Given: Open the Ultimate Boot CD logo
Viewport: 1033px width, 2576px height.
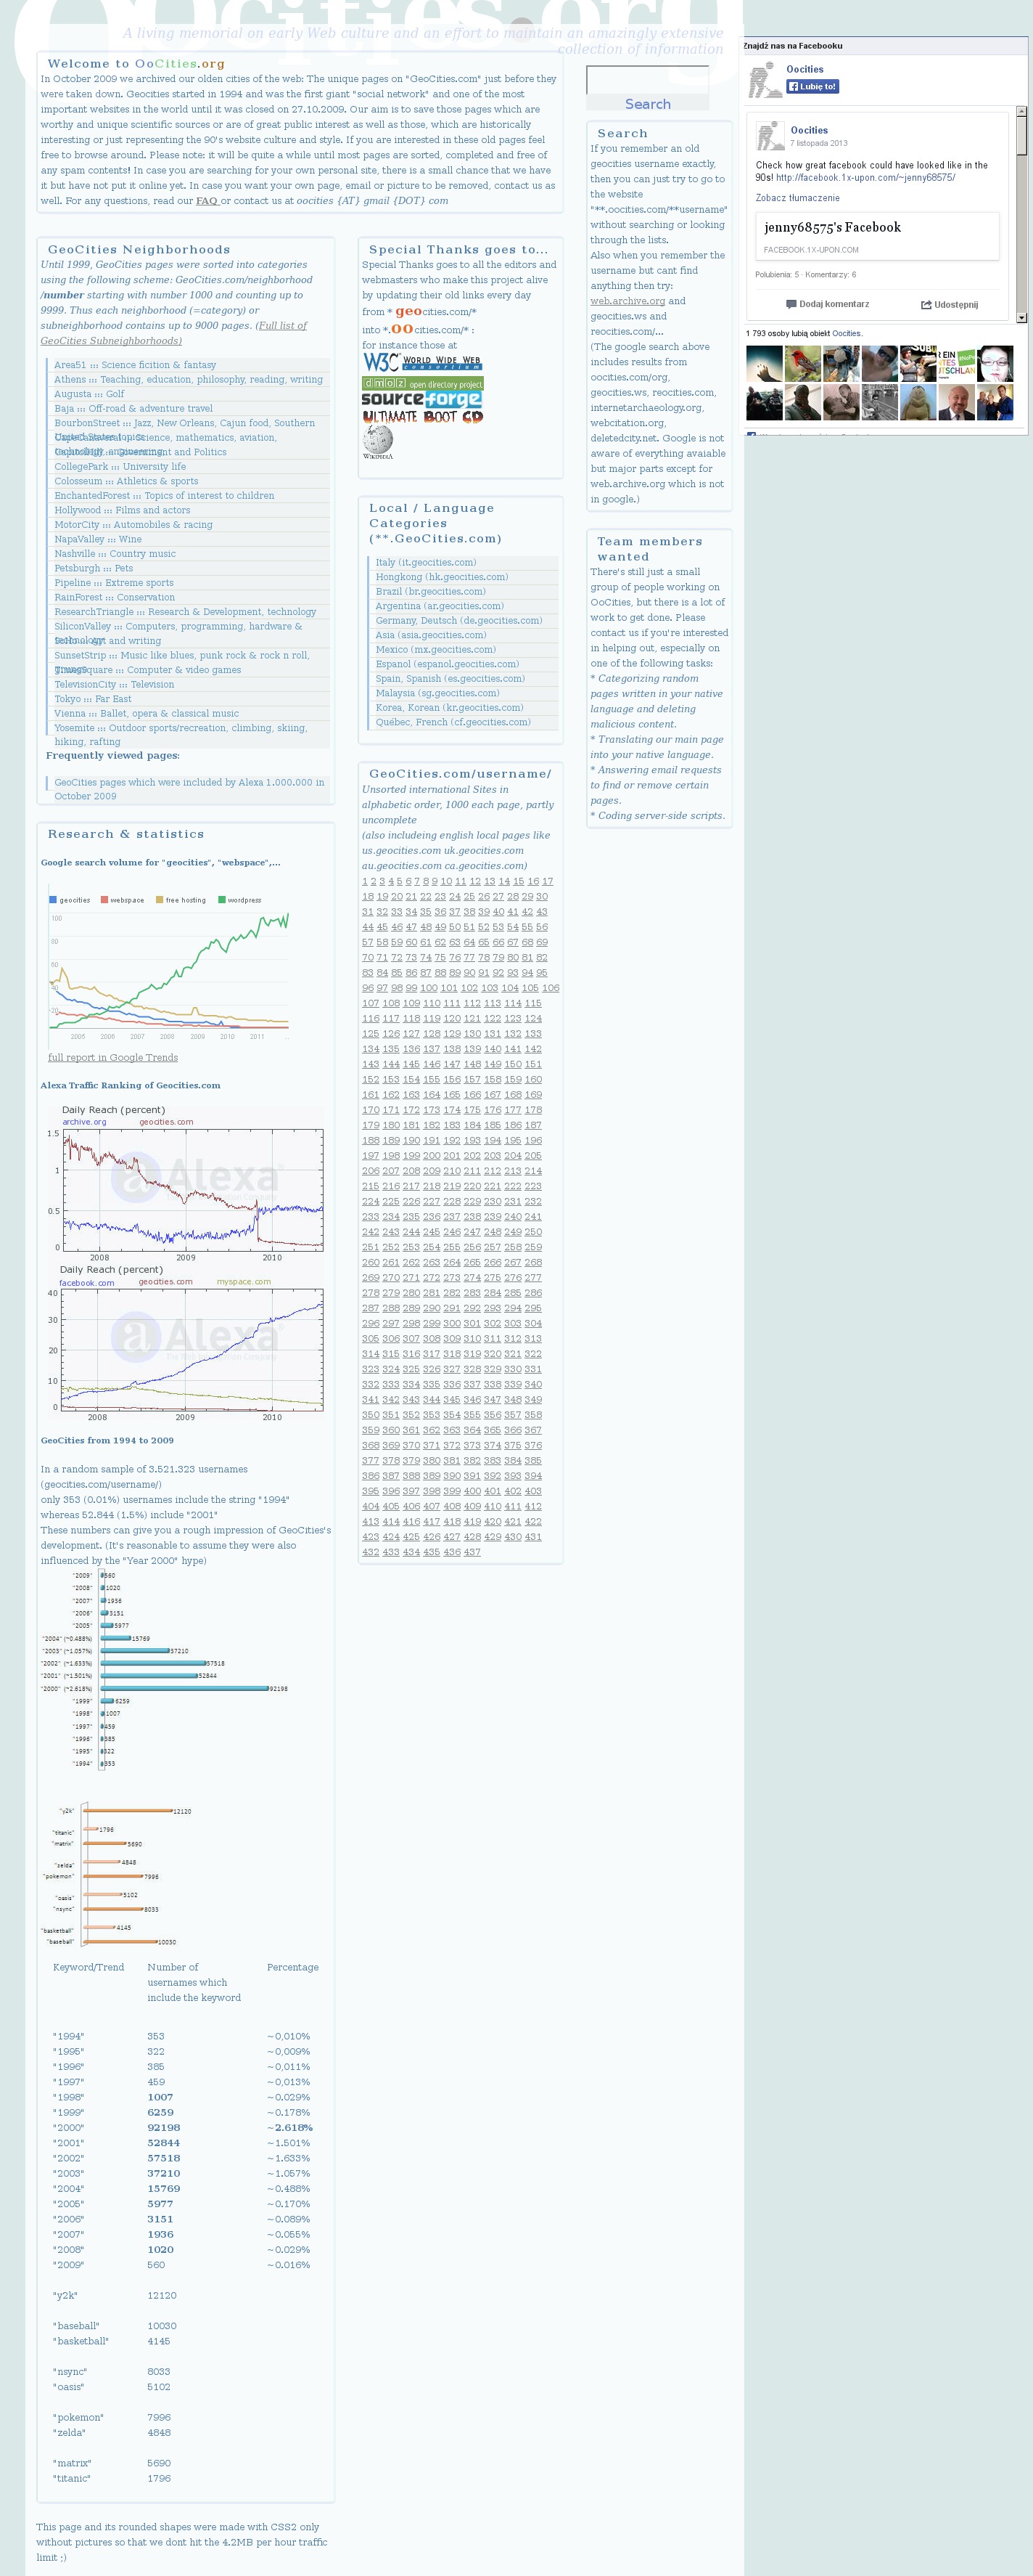Looking at the screenshot, I should click(x=421, y=416).
